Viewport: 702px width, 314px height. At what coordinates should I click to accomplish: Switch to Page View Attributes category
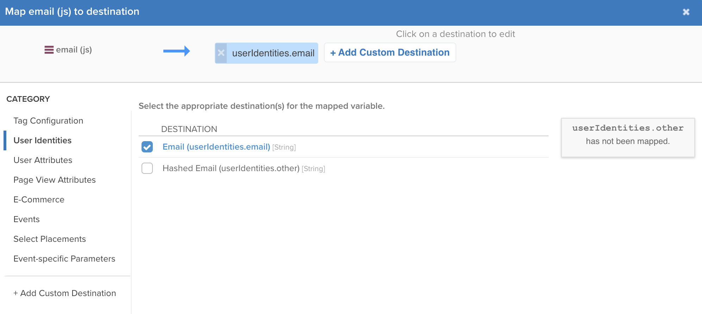(54, 180)
